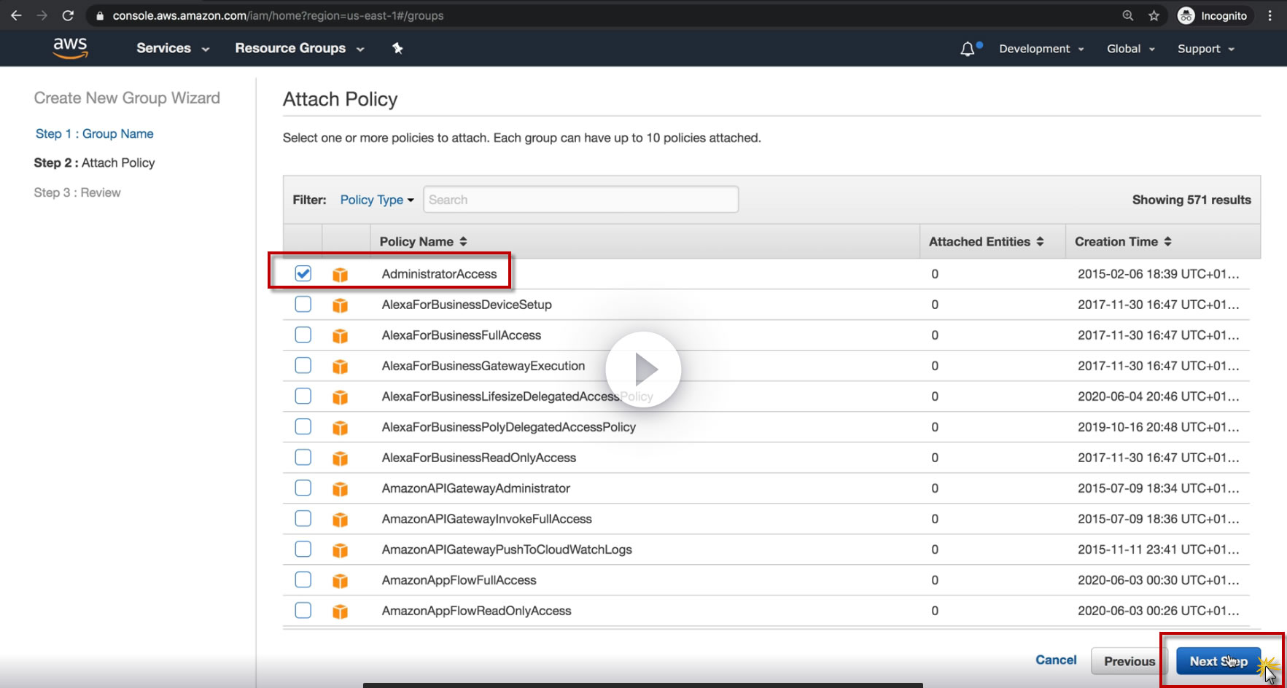Go back to Step 1 Group Name

coord(95,133)
